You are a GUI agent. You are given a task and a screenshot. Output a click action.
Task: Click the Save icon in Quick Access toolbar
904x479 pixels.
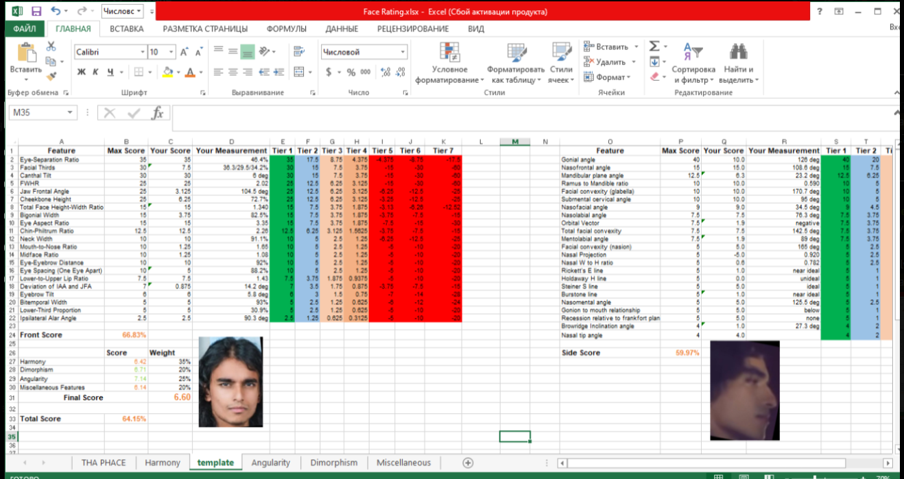pos(36,12)
